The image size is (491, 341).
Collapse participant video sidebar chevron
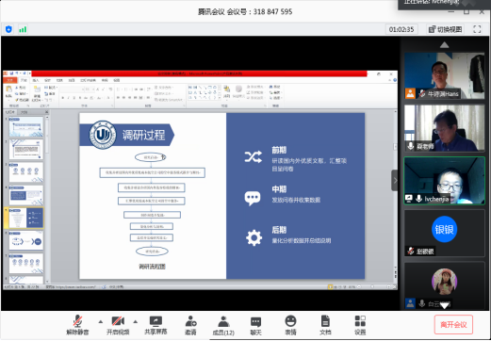(395, 180)
